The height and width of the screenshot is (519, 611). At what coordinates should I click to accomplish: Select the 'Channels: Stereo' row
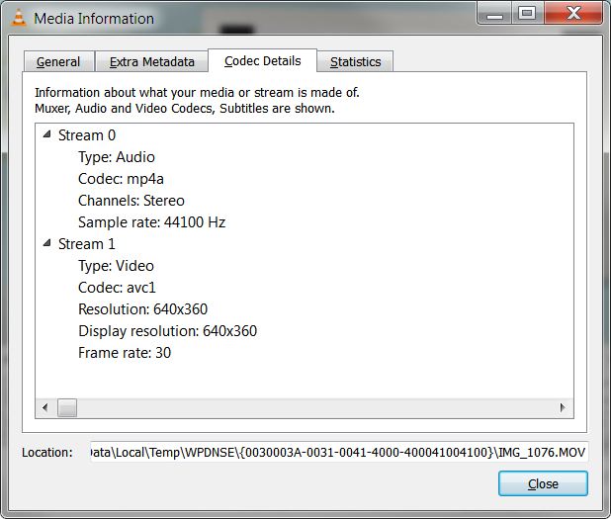click(131, 201)
